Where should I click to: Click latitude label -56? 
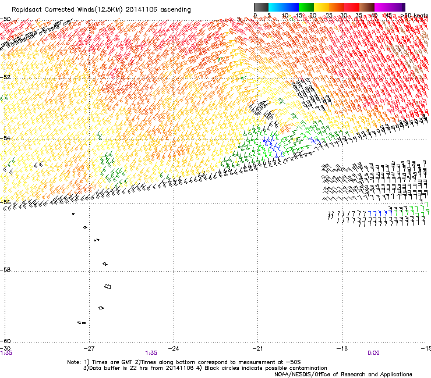(x=5, y=202)
